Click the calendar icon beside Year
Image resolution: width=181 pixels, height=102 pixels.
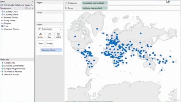pyautogui.click(x=2, y=26)
